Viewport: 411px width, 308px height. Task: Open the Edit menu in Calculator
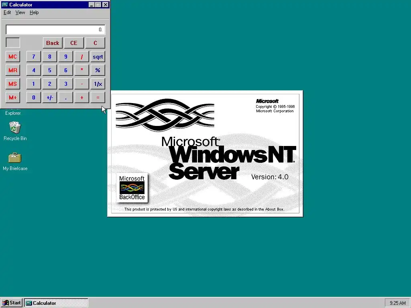pyautogui.click(x=7, y=12)
